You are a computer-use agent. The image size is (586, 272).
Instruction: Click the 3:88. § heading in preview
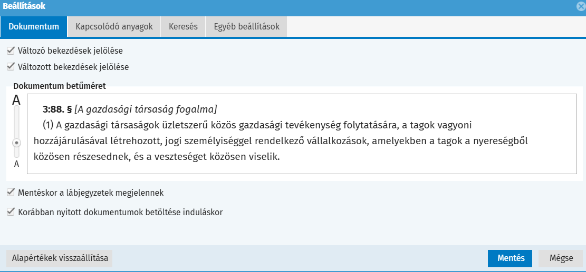click(x=57, y=109)
